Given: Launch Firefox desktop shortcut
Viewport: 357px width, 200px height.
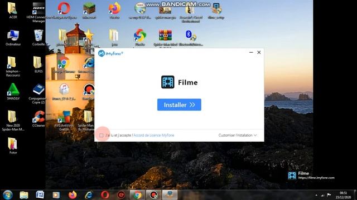Looking at the screenshot, I should point(114,10).
